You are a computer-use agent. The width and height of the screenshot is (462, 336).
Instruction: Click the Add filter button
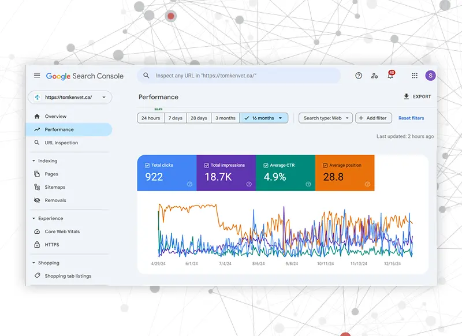373,118
